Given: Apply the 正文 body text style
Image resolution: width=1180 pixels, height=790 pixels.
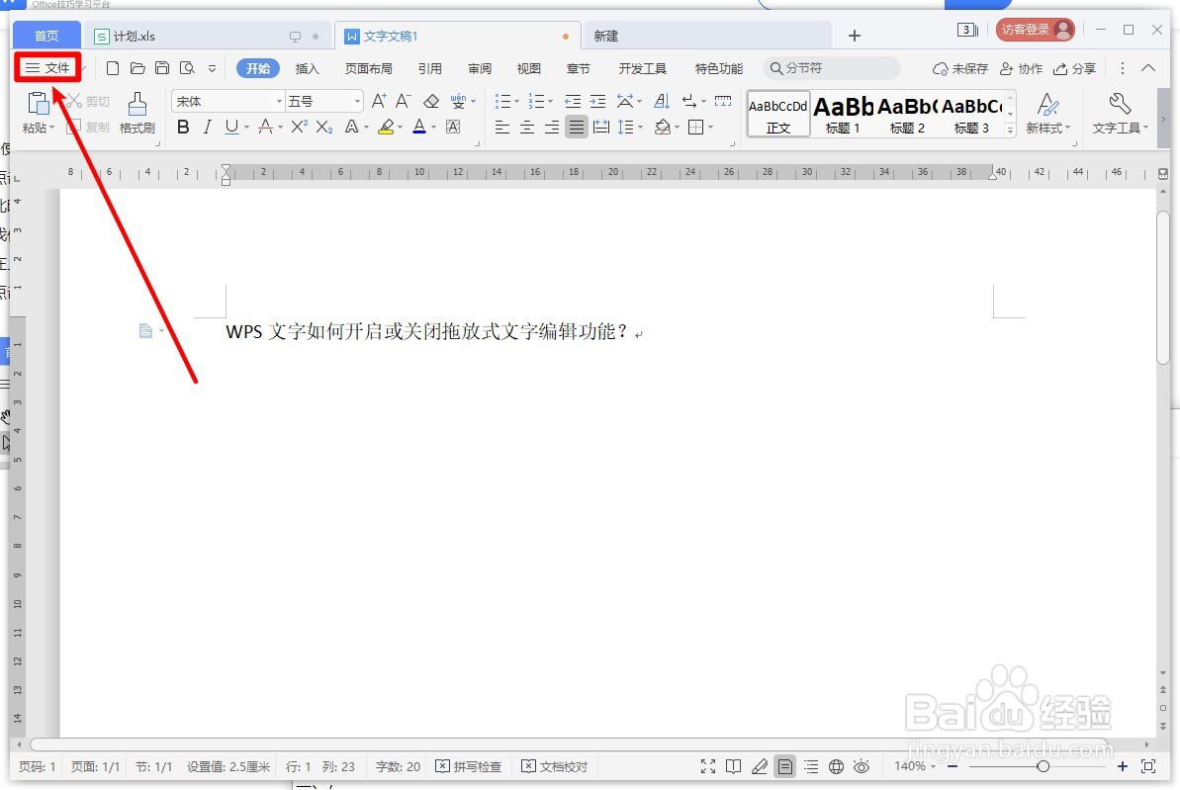Looking at the screenshot, I should [x=778, y=114].
